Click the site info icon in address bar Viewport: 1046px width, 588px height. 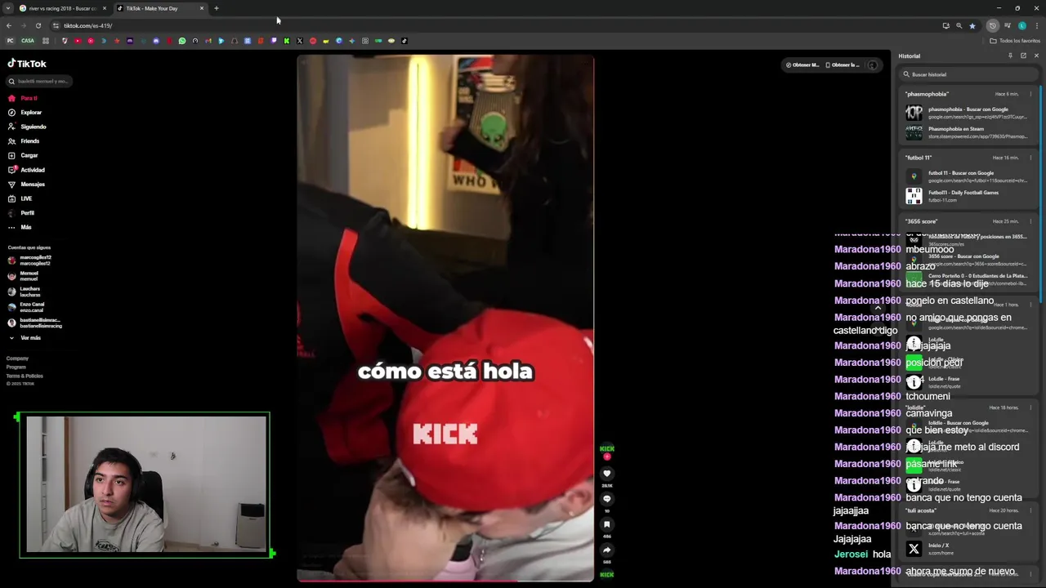pyautogui.click(x=56, y=25)
